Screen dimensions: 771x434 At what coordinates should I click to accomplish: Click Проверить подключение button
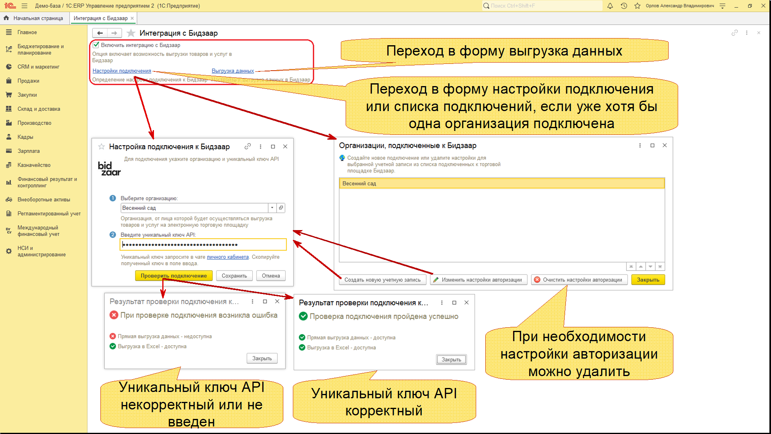coord(174,276)
